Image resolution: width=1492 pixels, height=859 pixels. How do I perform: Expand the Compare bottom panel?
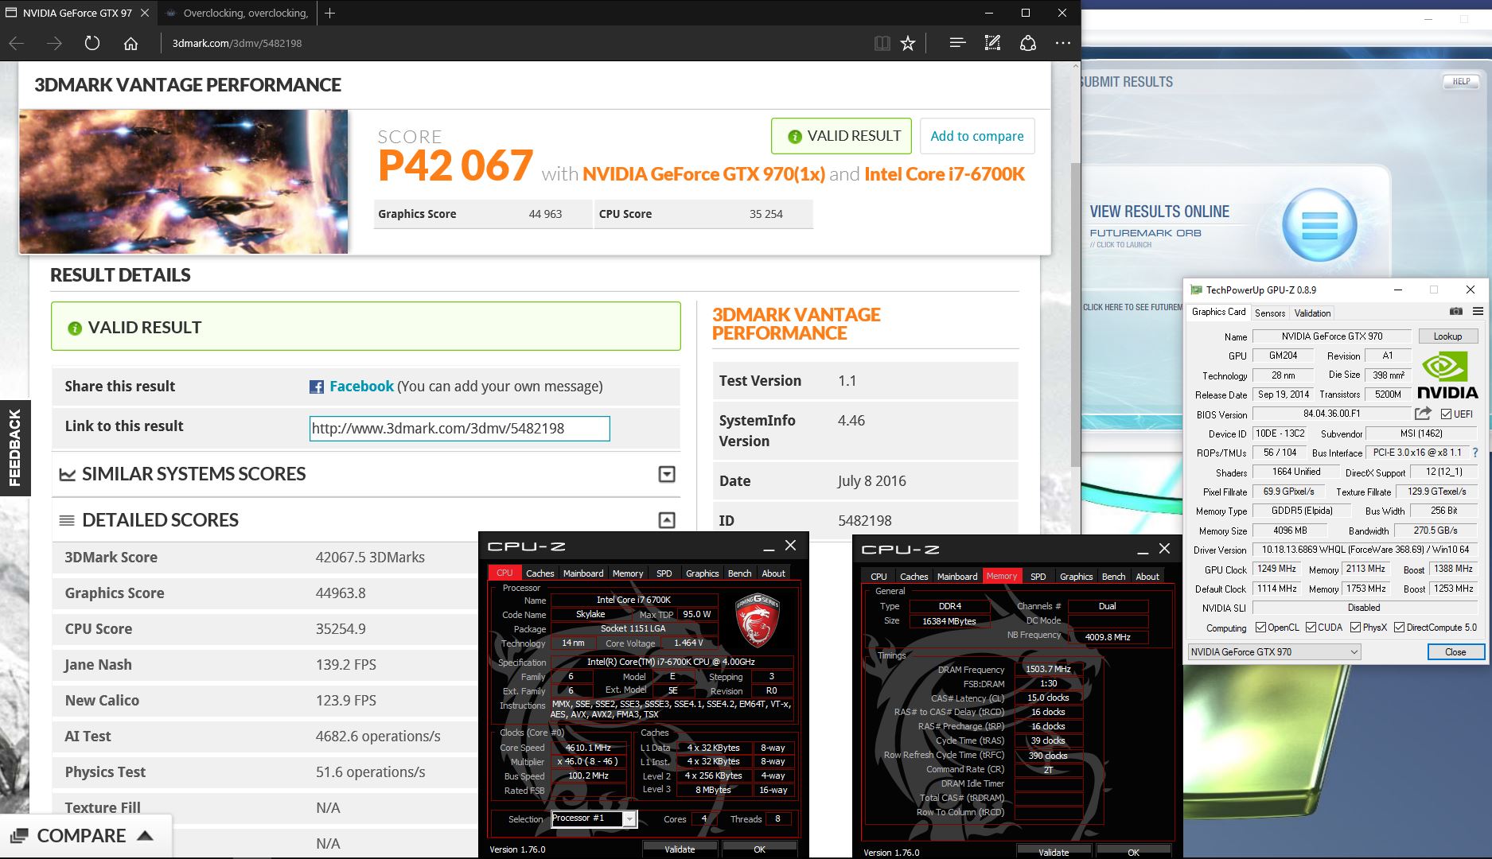pos(86,836)
